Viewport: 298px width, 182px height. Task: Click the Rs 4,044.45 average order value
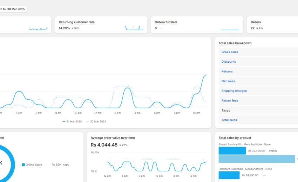104,145
